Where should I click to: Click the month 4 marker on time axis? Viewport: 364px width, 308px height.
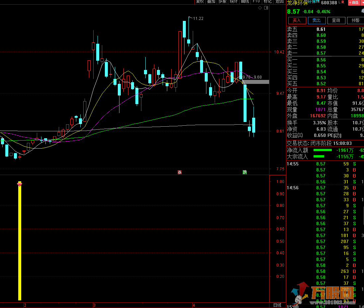point(194,305)
